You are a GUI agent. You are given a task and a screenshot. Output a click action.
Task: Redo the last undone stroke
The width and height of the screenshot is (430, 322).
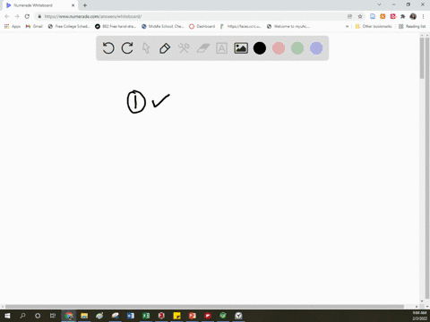pos(127,48)
